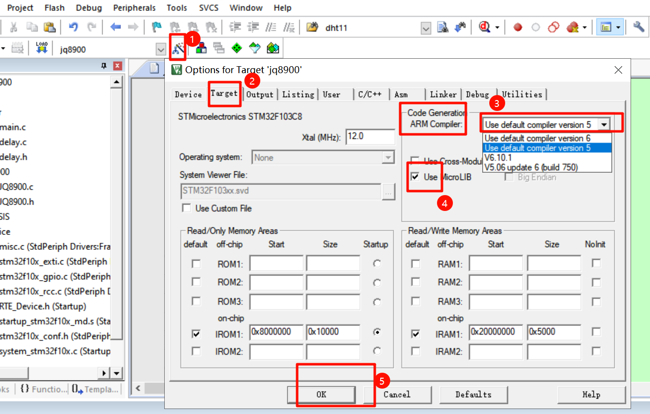Switch to the Functions tab at panel bottom
This screenshot has height=414, width=650.
[x=44, y=389]
